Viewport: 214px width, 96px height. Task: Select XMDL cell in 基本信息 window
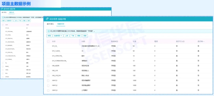tap(7, 70)
